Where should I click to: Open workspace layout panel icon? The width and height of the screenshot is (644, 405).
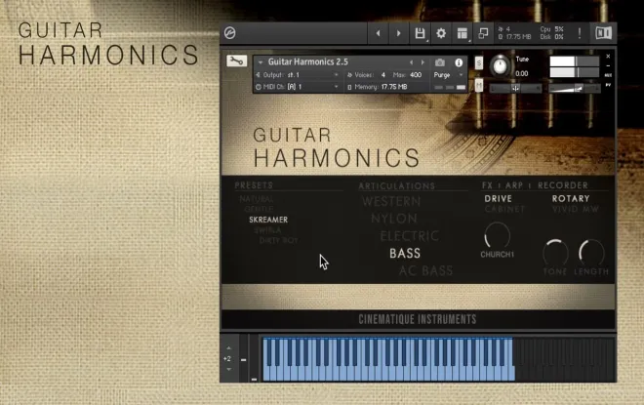[x=463, y=33]
